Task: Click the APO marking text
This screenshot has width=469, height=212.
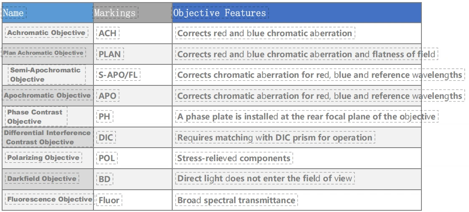Action: pyautogui.click(x=108, y=96)
